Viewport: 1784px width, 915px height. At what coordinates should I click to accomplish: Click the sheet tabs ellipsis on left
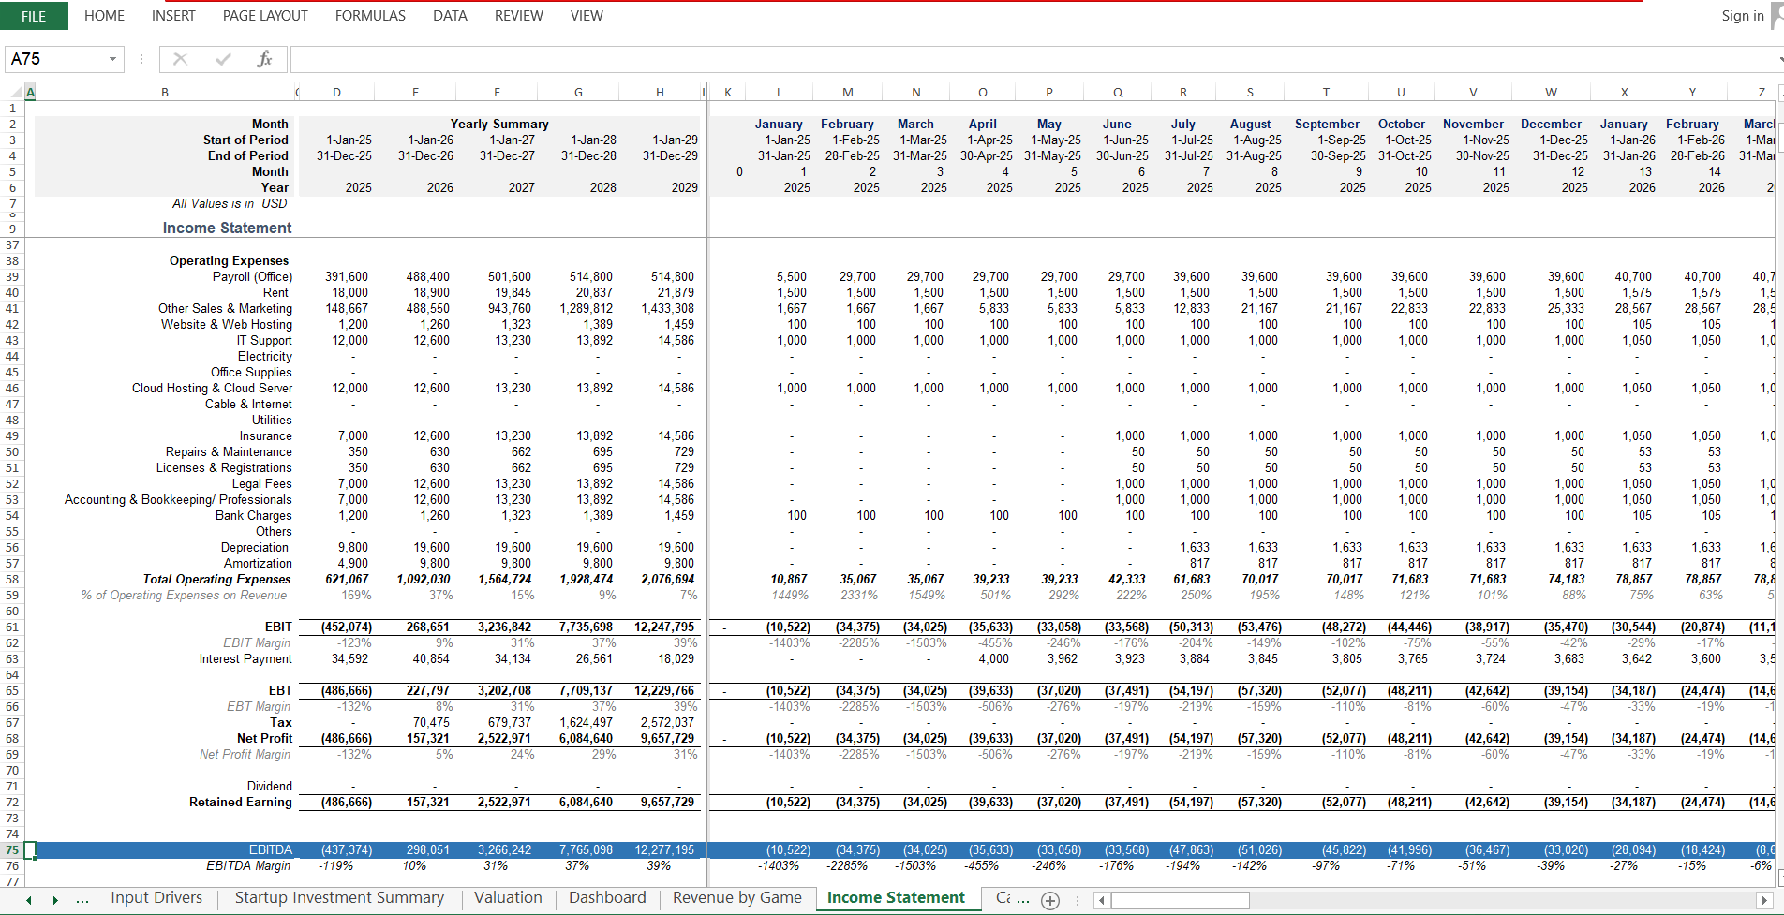[82, 900]
